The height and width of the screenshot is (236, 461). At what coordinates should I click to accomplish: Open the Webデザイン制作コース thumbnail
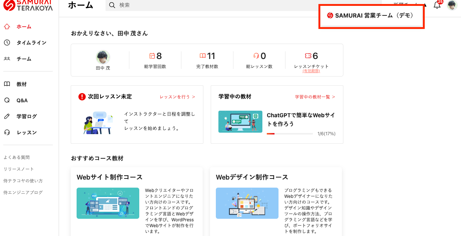[x=247, y=203]
